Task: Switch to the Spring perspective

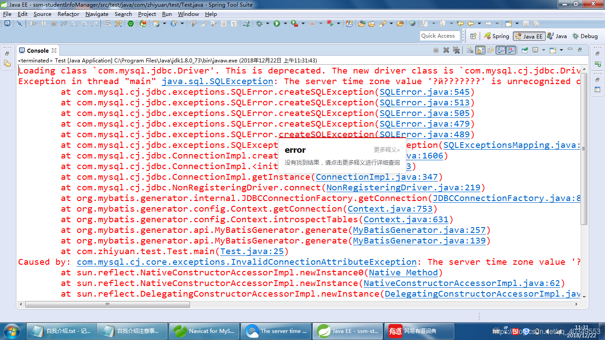Action: [x=496, y=36]
